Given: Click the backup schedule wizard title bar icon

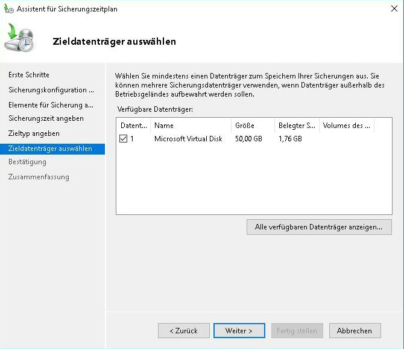Looking at the screenshot, I should (x=9, y=9).
